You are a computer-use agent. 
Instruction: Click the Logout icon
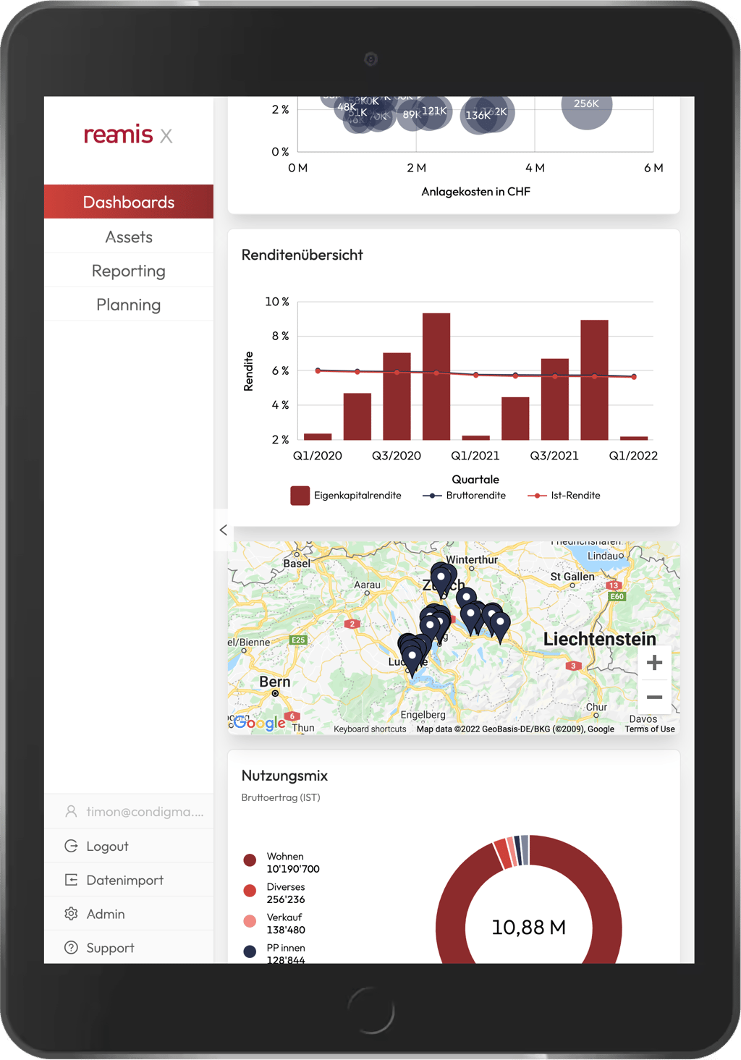(71, 846)
